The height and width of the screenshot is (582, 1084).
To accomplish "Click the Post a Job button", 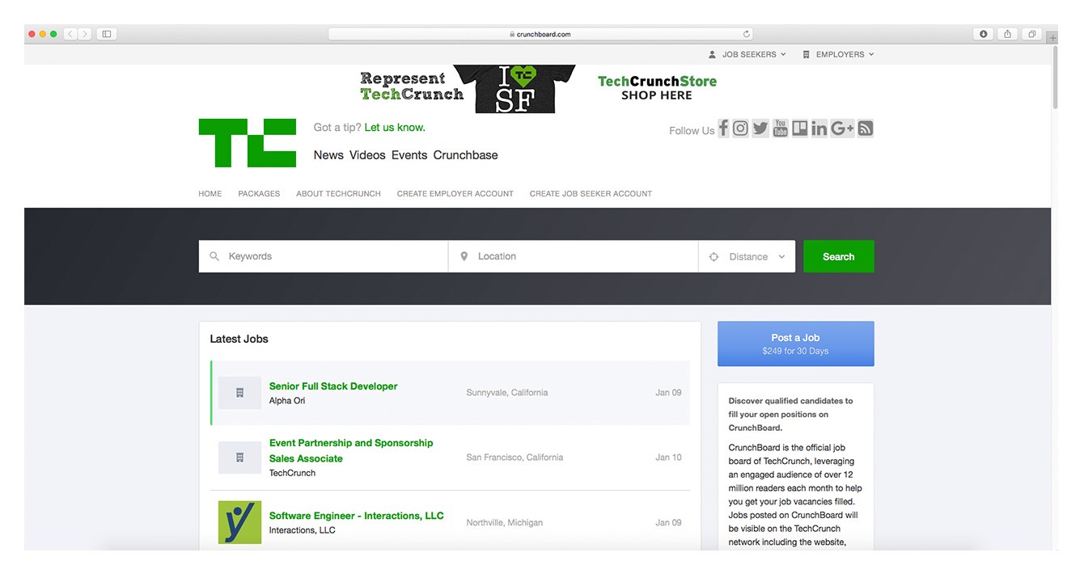I will [796, 344].
